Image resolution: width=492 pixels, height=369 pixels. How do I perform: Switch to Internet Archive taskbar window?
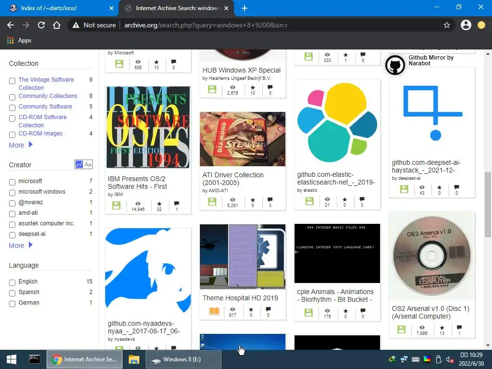[x=85, y=359]
